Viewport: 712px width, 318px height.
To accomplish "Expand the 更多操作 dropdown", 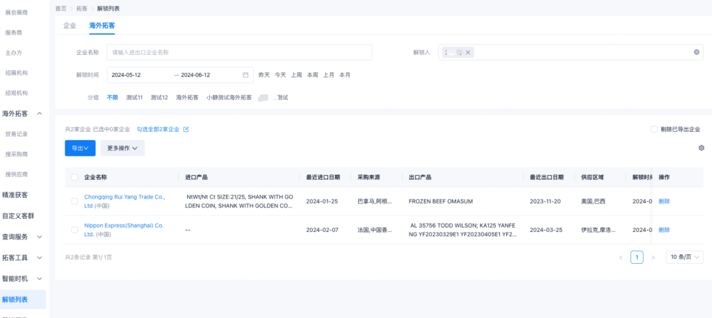I will (122, 148).
